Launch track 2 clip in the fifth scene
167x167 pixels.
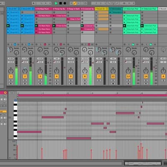tap(22, 26)
